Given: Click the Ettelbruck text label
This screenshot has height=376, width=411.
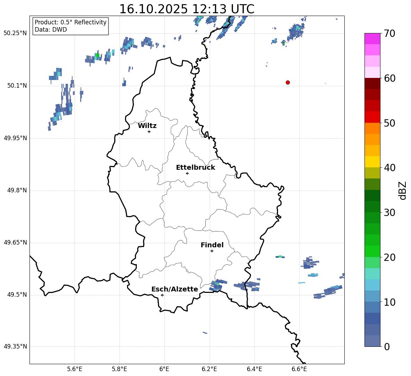Looking at the screenshot, I should click(195, 168).
